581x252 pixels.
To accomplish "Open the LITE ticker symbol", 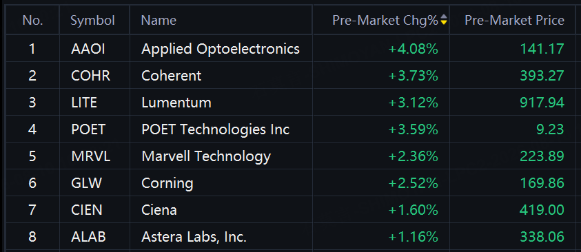I will tap(84, 103).
